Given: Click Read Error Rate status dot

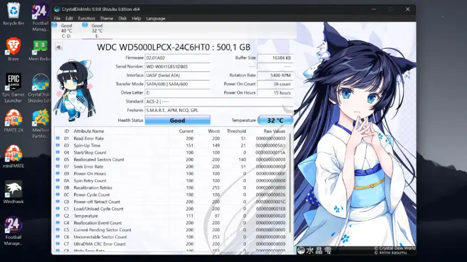Looking at the screenshot, I should point(57,138).
